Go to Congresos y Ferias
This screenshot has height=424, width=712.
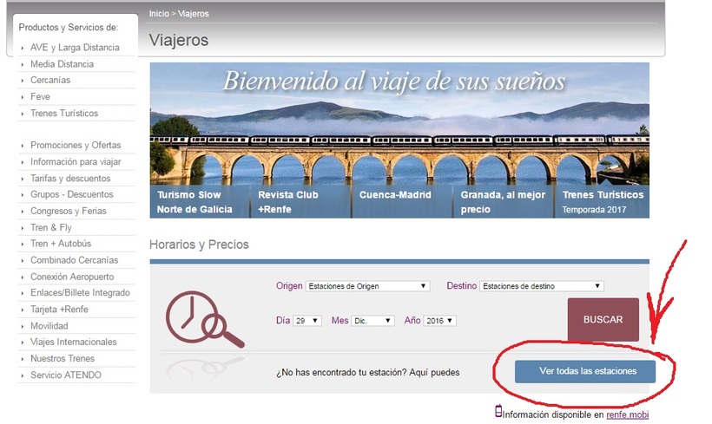[68, 211]
